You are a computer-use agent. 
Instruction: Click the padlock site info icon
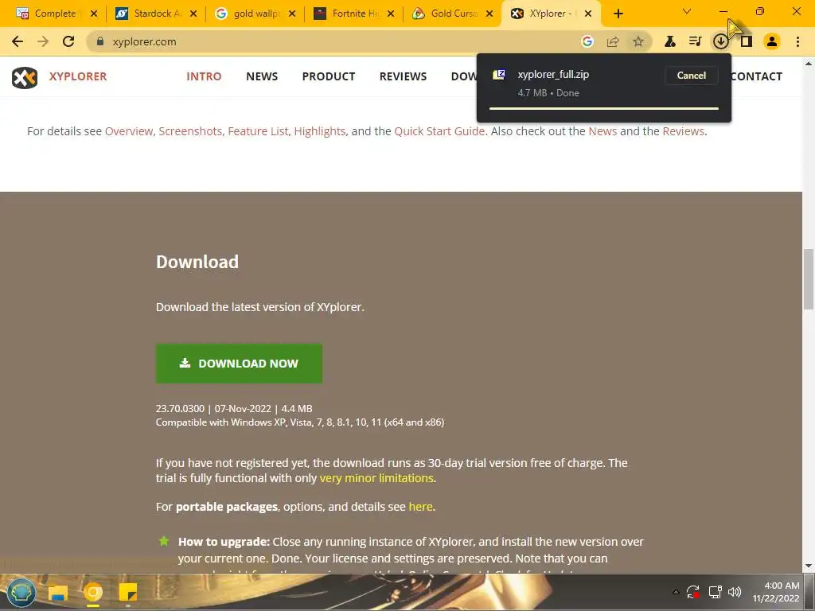tap(100, 41)
